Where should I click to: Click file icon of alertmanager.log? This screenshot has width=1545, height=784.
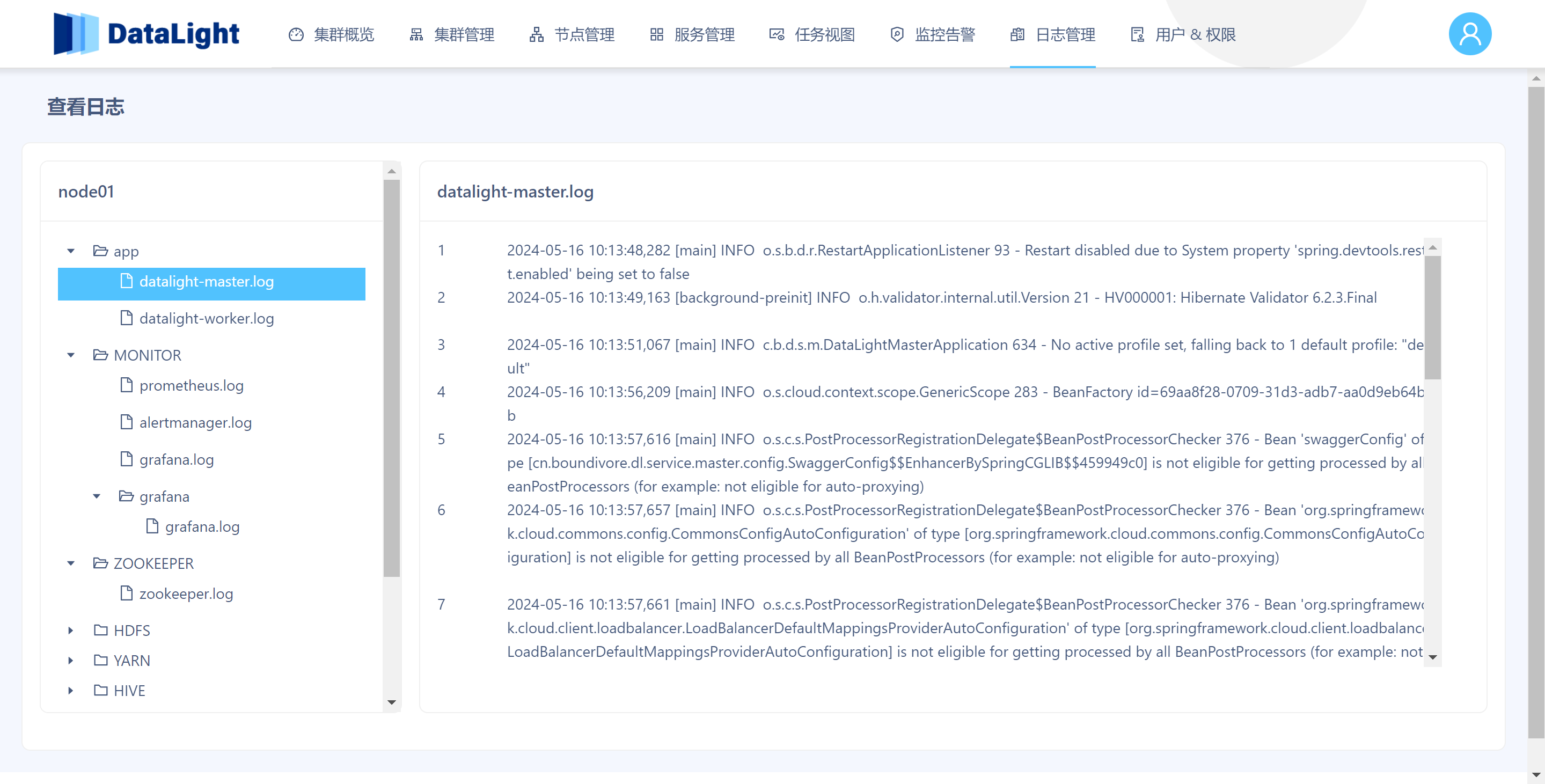126,422
